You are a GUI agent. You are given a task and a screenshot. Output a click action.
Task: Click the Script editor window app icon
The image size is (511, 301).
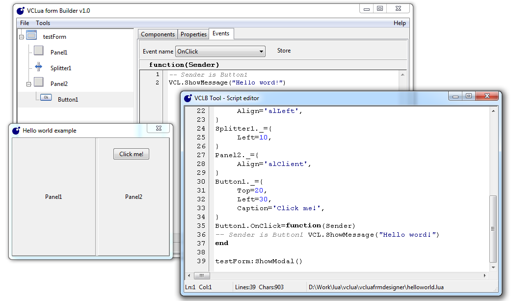point(188,98)
